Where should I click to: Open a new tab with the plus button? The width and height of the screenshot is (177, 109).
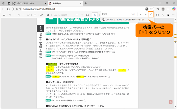click(86, 3)
